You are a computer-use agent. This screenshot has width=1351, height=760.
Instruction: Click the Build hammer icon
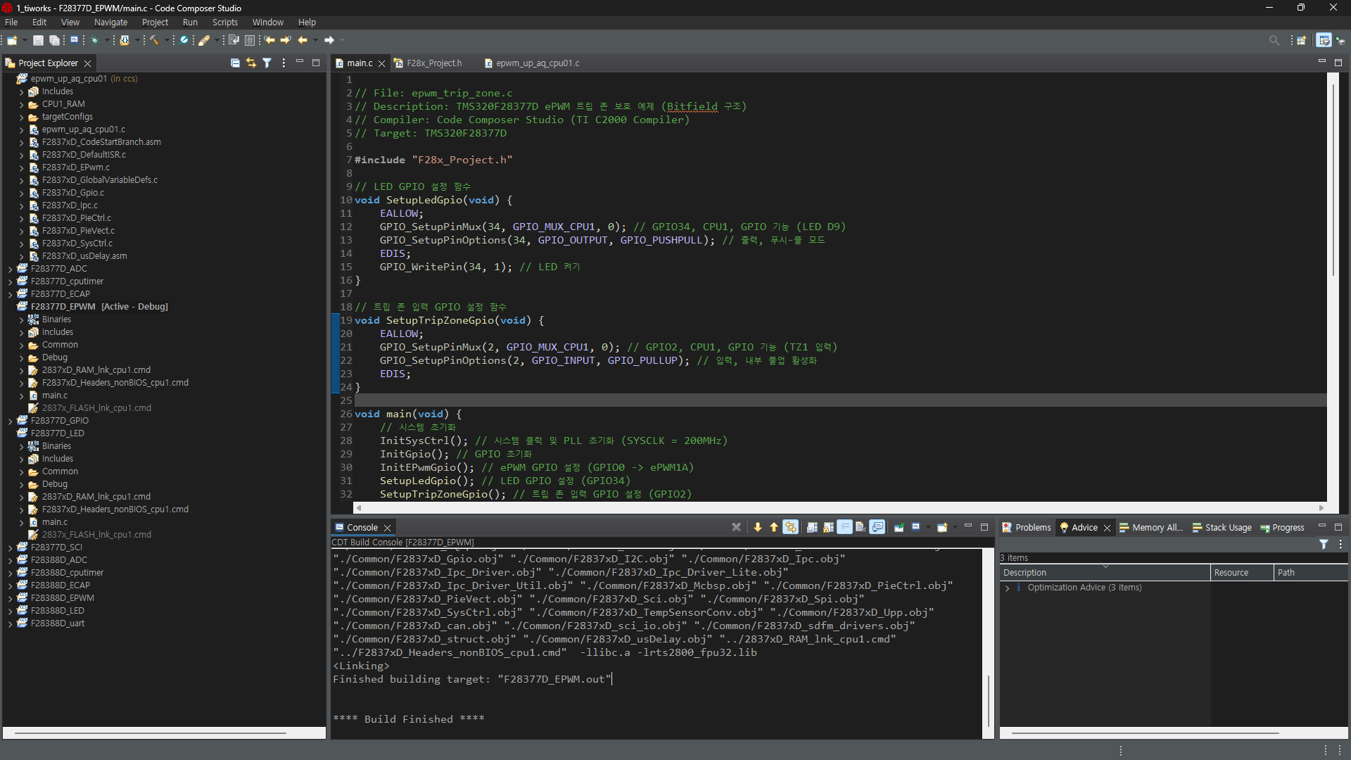click(154, 40)
